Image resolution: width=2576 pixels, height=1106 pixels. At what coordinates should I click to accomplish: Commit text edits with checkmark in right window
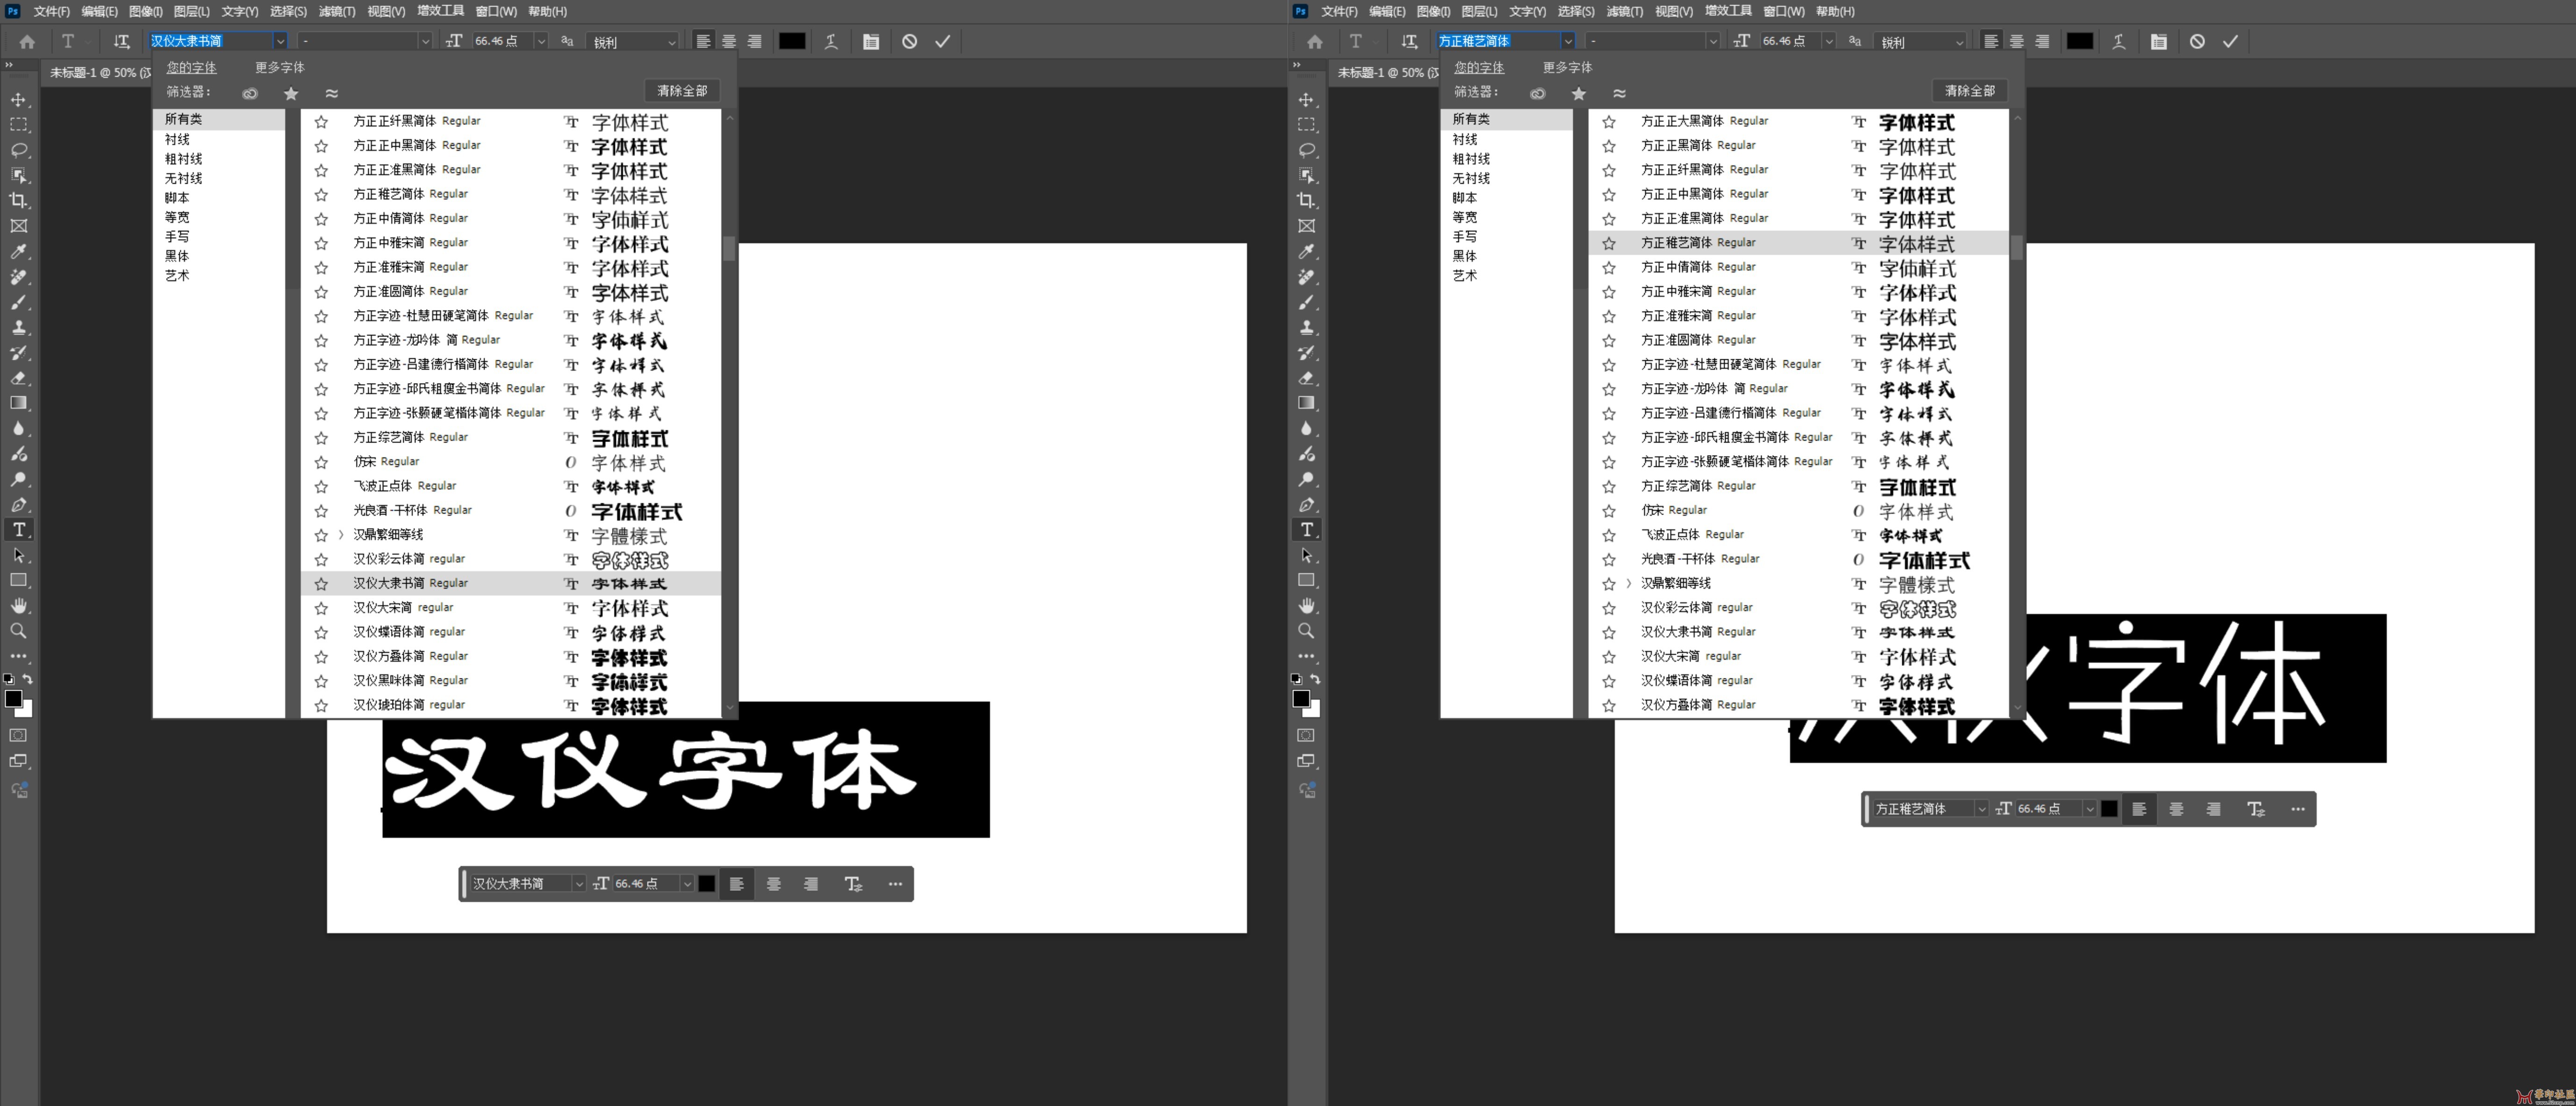[x=2230, y=41]
